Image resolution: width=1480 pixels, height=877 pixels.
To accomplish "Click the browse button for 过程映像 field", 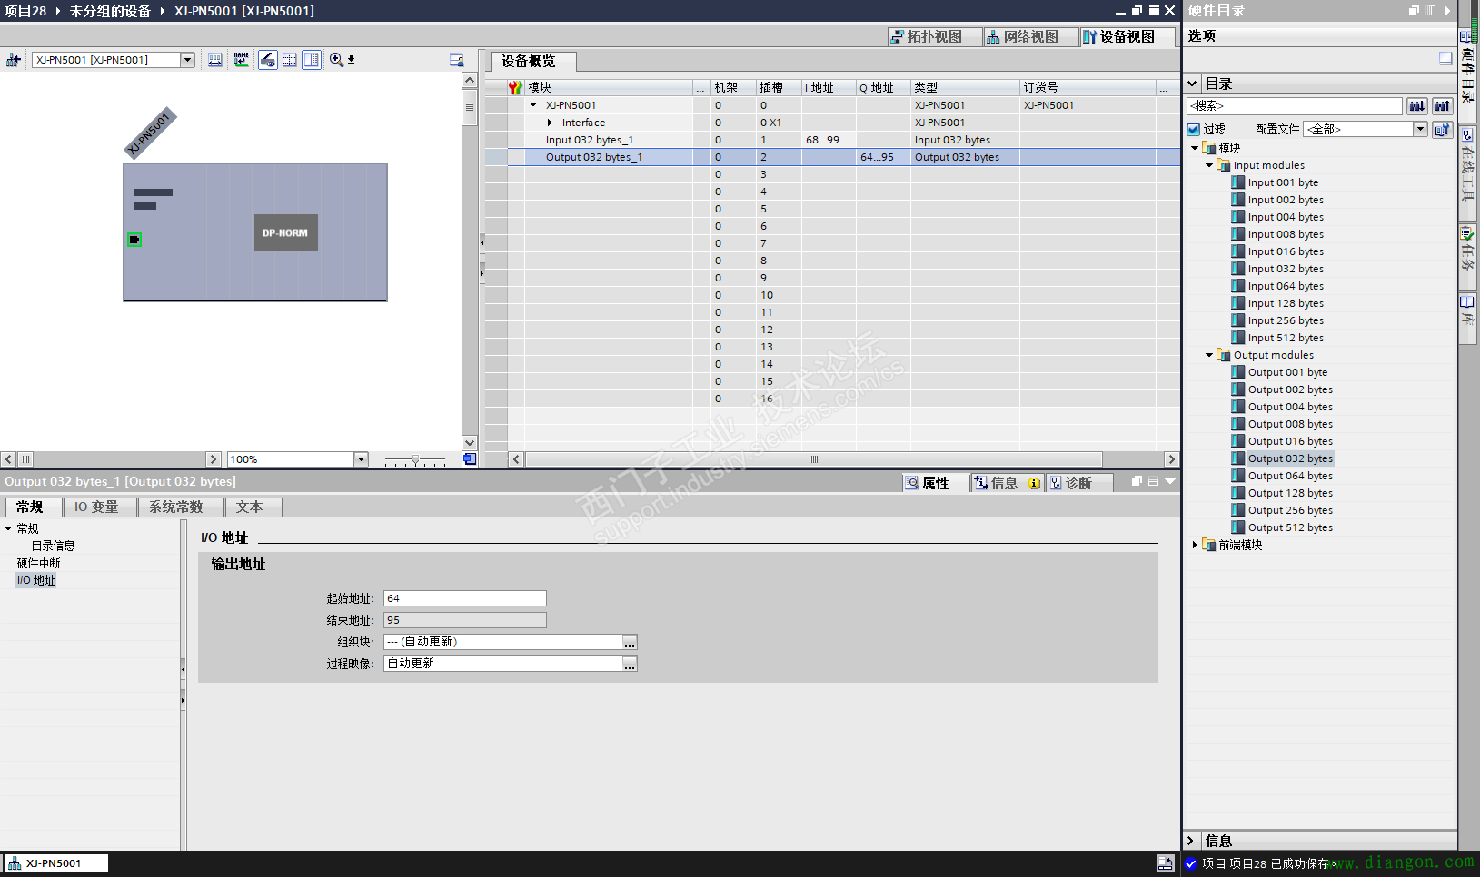I will coord(630,664).
